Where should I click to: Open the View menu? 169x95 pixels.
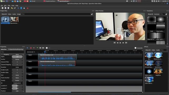(x=13, y=6)
